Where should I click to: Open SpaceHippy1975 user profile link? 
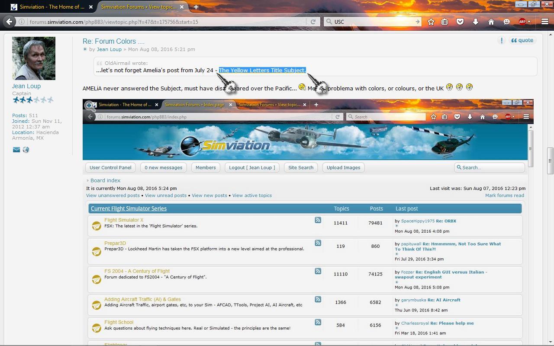(x=418, y=221)
